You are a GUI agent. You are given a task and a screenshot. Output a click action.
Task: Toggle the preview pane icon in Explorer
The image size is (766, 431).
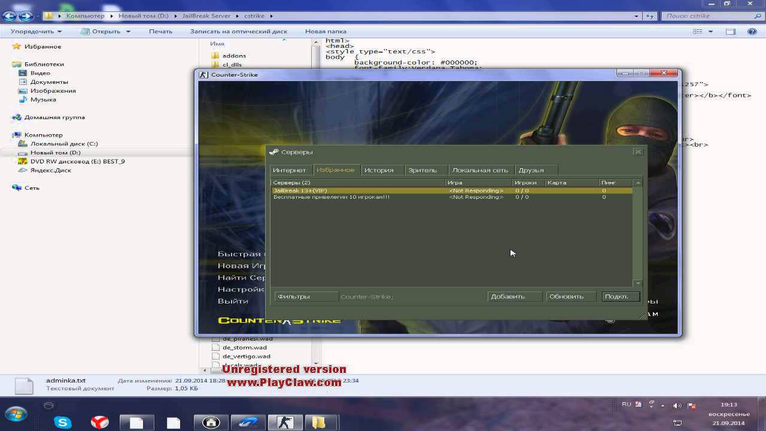click(x=731, y=31)
